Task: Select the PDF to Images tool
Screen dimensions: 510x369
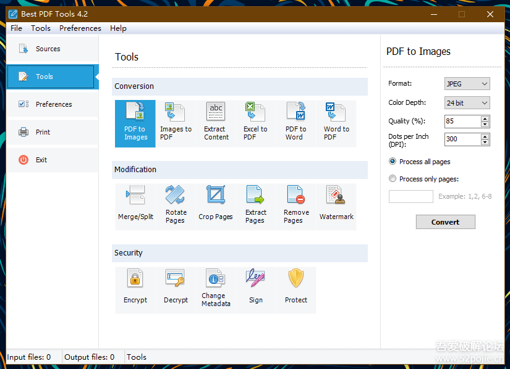Action: pyautogui.click(x=135, y=123)
